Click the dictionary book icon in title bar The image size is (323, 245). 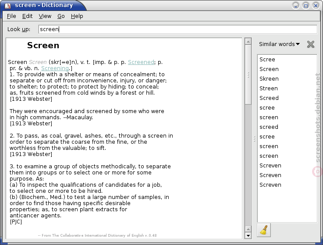pyautogui.click(x=8, y=6)
